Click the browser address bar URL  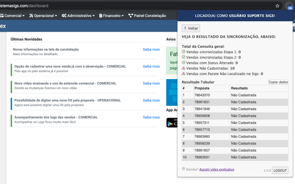pyautogui.click(x=24, y=6)
